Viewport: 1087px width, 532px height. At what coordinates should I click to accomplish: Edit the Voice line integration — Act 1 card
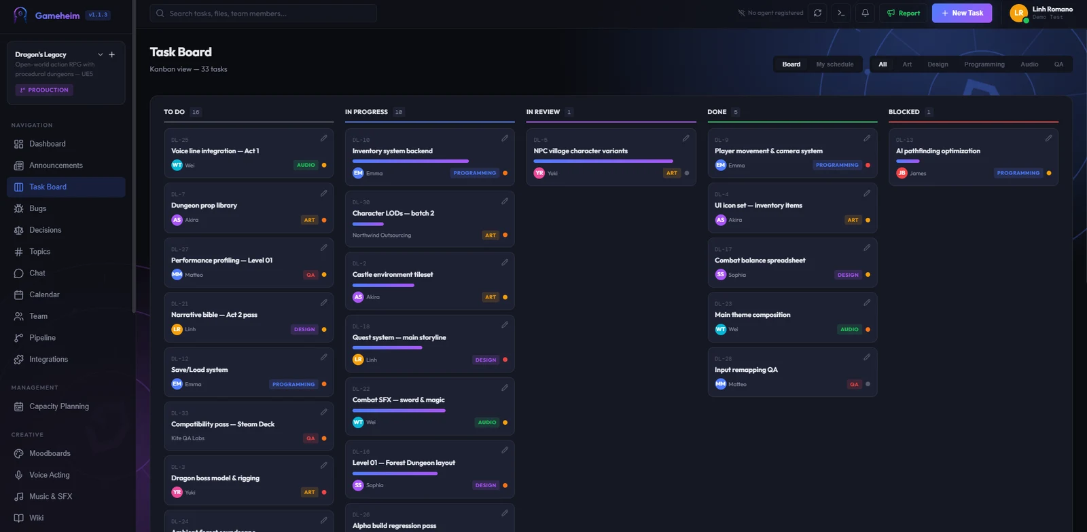click(x=324, y=138)
